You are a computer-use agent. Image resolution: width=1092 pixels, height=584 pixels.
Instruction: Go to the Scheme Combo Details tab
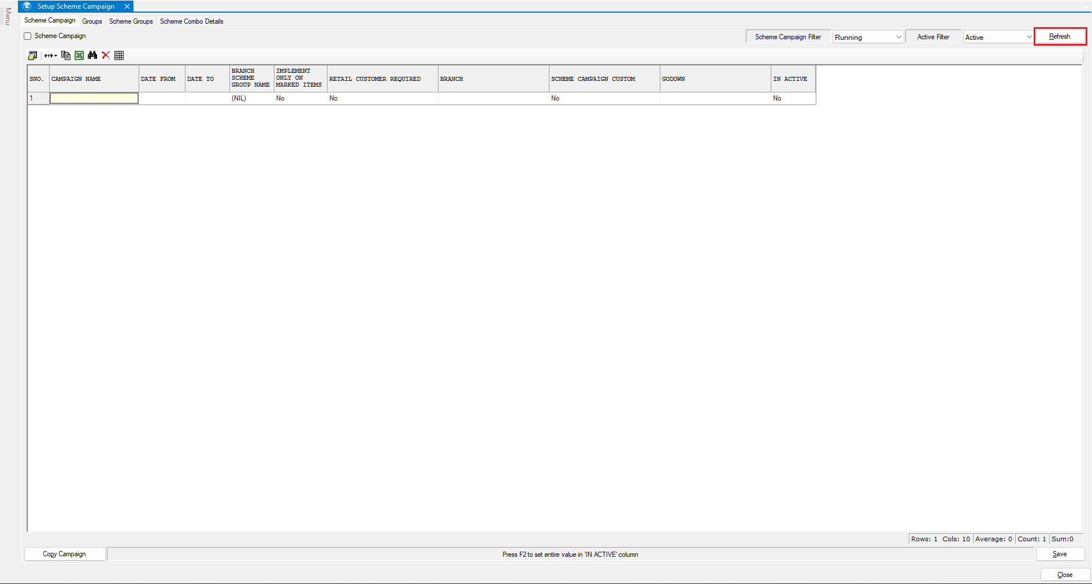191,21
